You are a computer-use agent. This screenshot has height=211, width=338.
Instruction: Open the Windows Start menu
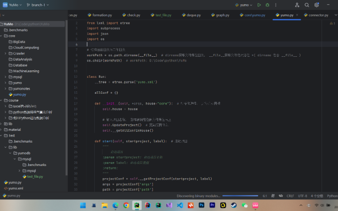(83, 205)
